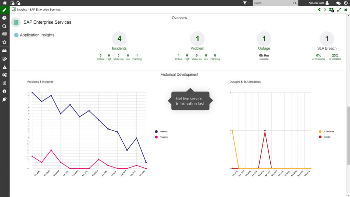Screen dimensions: 350x197
Task: Open the Arch Archi user account menu
Action: [327, 3]
